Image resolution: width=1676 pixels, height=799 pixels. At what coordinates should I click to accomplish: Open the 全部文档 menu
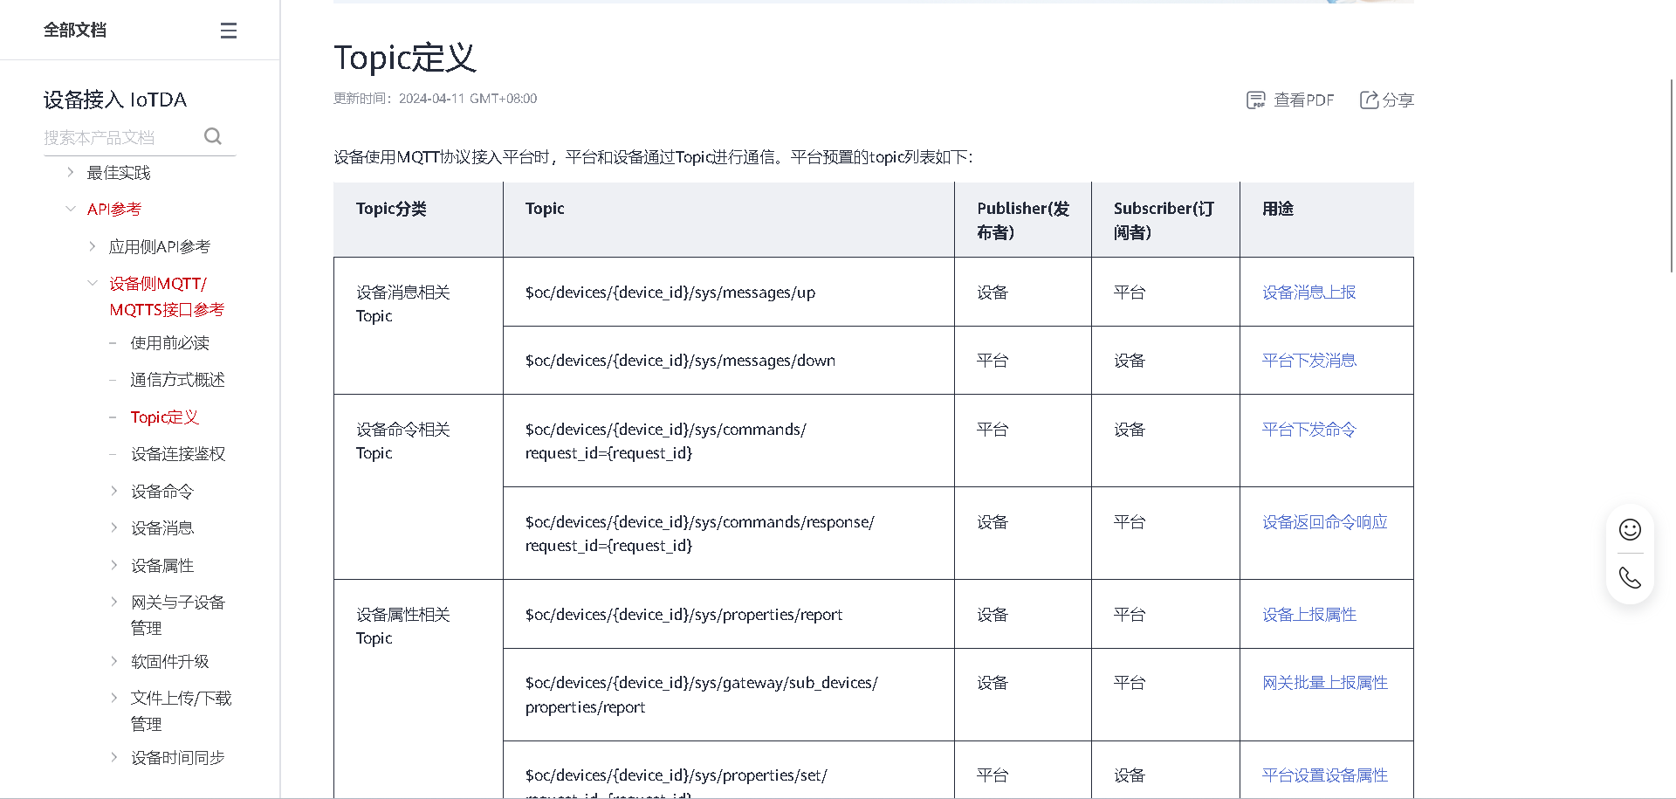click(x=75, y=30)
